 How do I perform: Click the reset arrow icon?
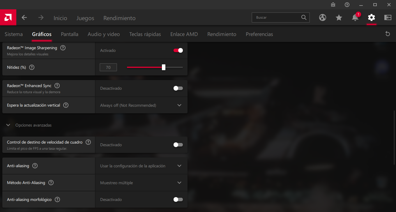(388, 34)
